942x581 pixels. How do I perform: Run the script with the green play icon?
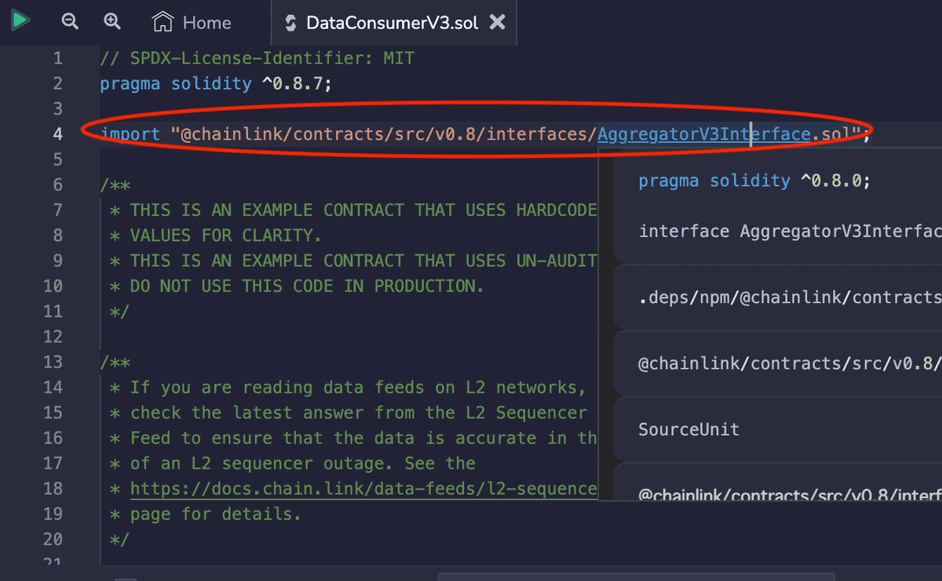20,20
